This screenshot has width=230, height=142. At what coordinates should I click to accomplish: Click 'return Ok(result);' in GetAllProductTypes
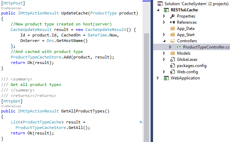pyautogui.click(x=32, y=133)
